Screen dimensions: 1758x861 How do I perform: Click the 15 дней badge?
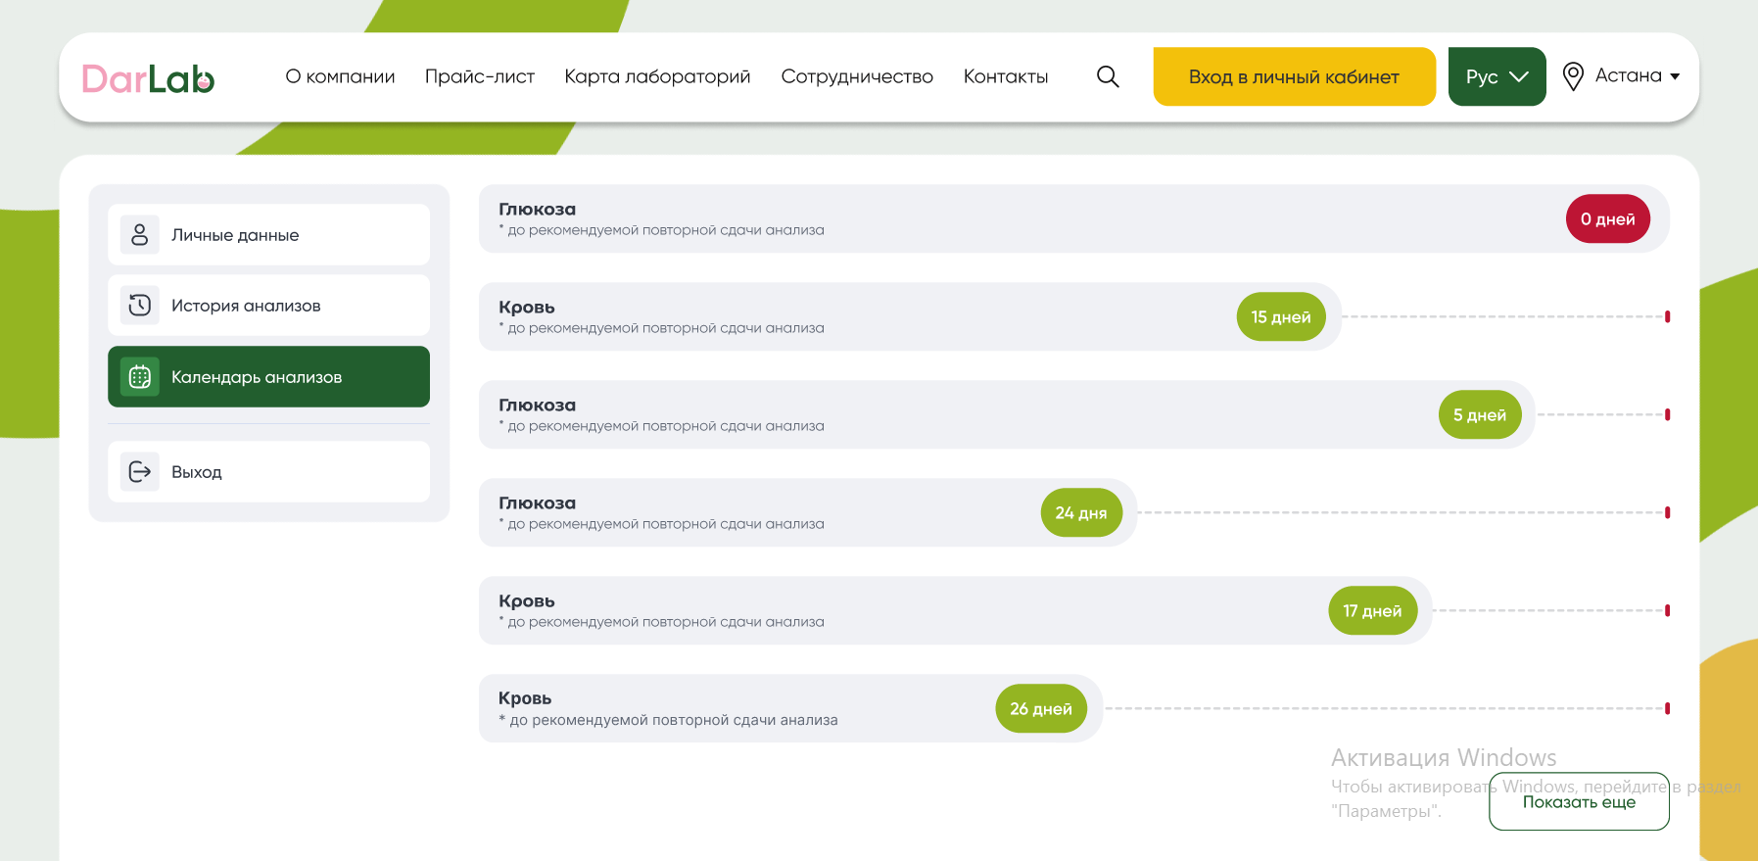1281,317
